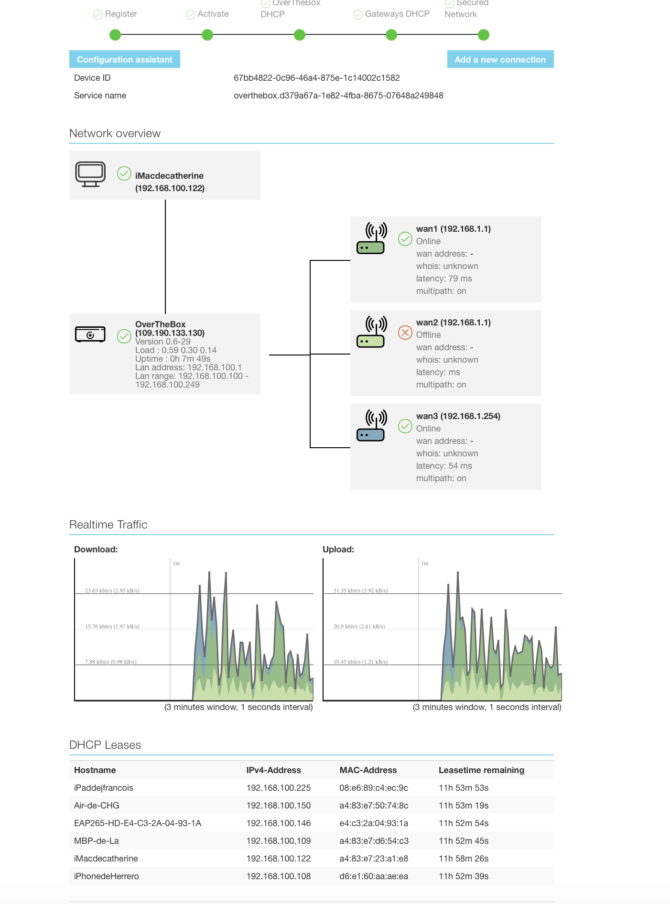Click the Hostname column header
The image size is (670, 904).
95,770
